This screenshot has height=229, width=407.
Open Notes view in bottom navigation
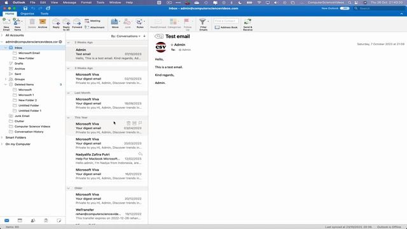(59, 221)
